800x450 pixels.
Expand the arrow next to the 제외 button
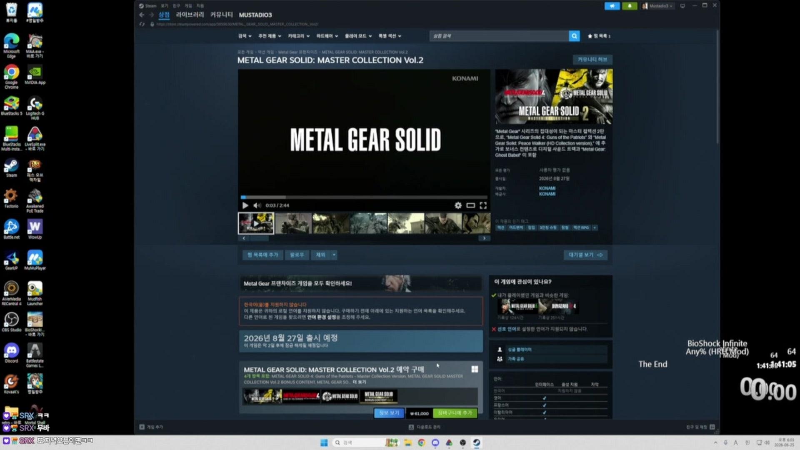[334, 255]
